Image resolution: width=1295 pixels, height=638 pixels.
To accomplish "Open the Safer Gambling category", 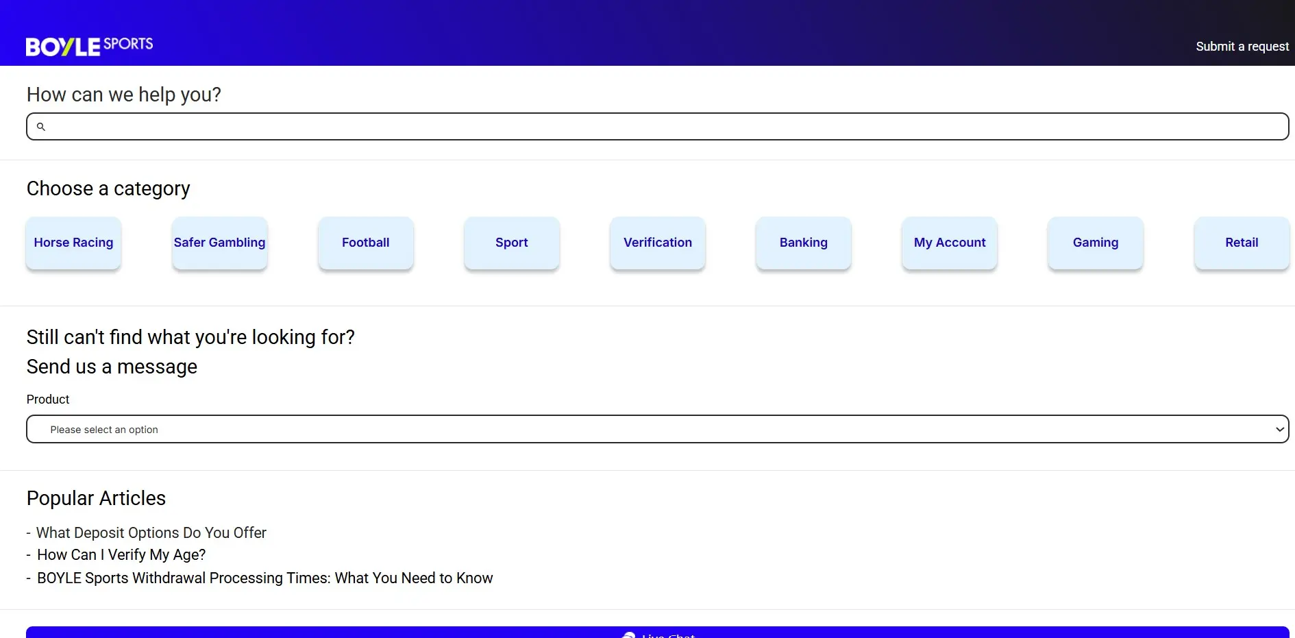I will tap(219, 243).
